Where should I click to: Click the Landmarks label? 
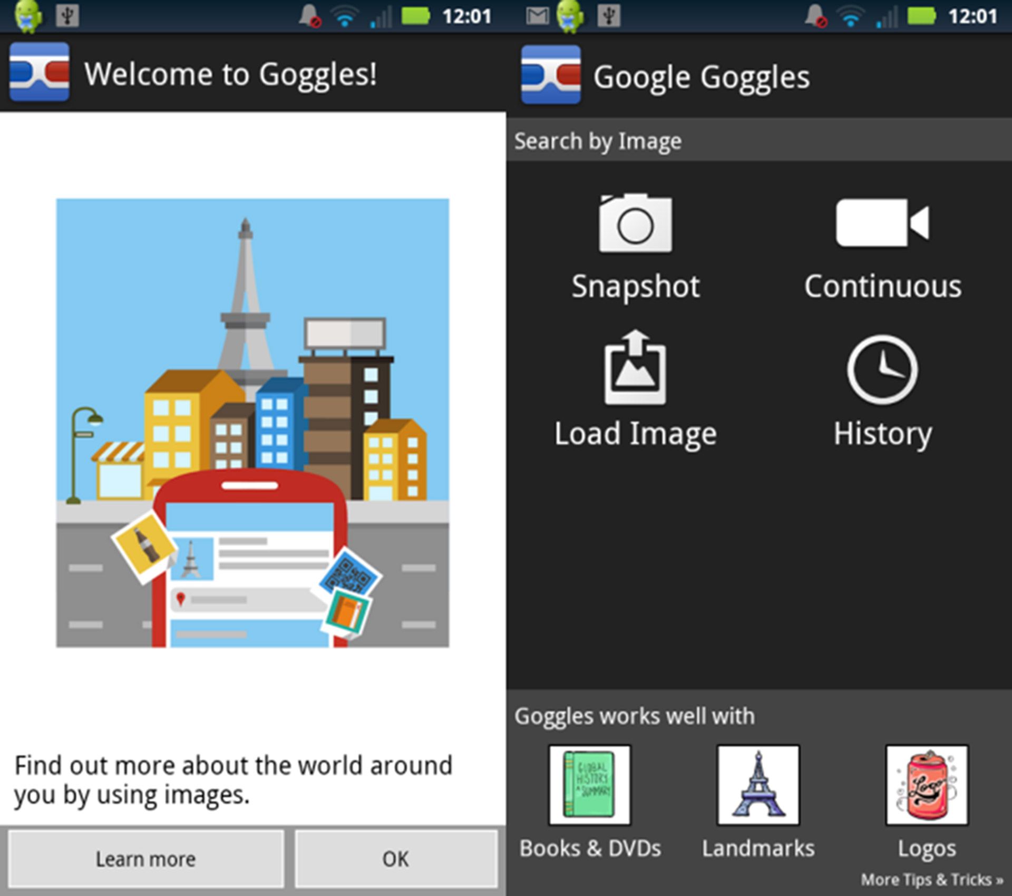pyautogui.click(x=758, y=849)
